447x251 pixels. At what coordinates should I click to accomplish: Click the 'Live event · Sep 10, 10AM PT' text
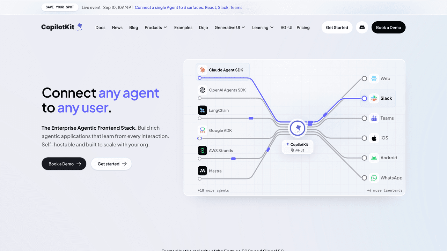[107, 7]
